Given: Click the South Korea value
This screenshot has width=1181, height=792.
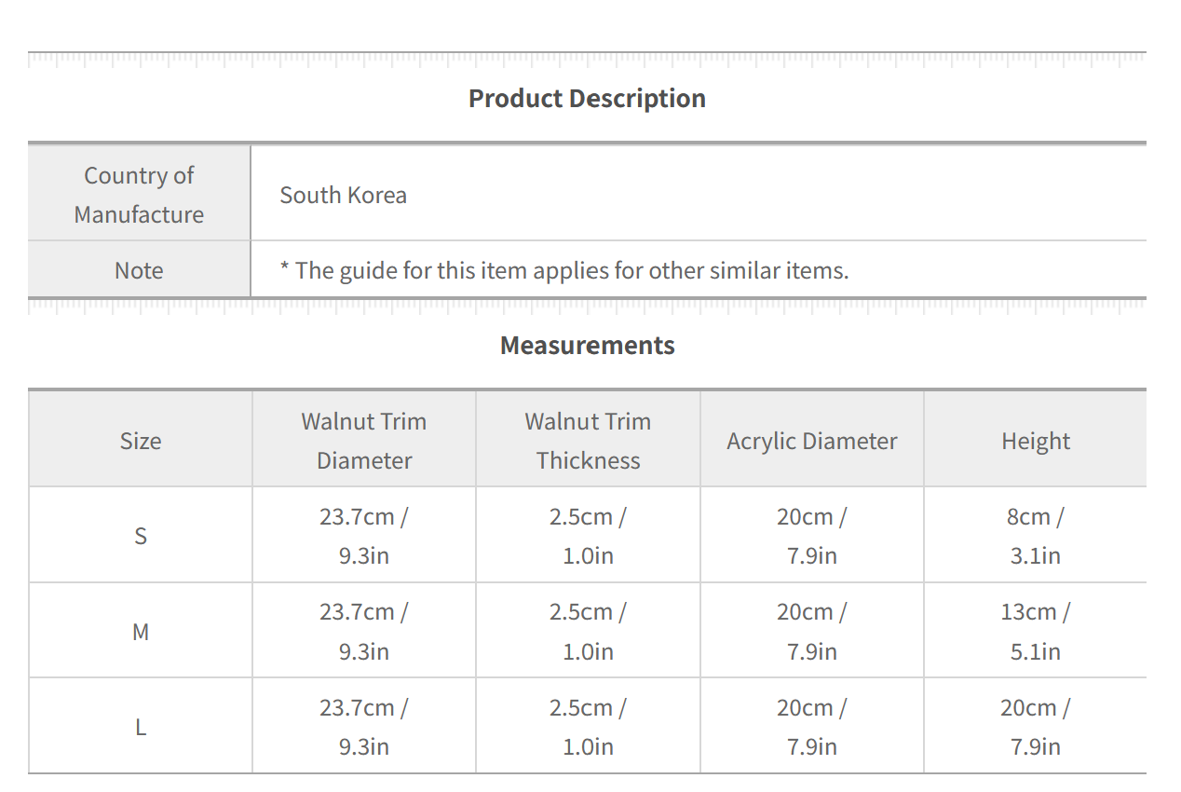Looking at the screenshot, I should [x=344, y=196].
